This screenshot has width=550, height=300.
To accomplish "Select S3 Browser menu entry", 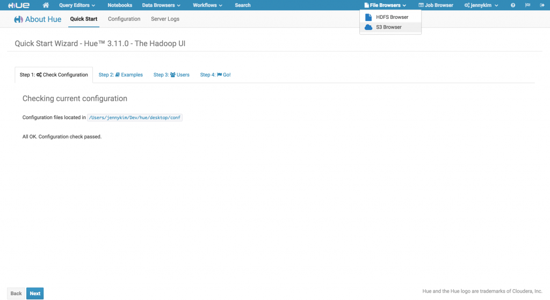I will click(x=390, y=27).
